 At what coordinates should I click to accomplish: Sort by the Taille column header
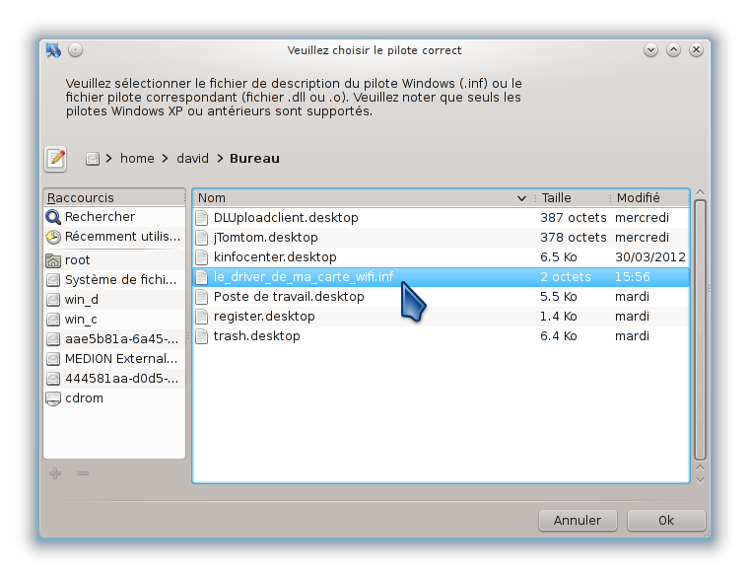click(573, 198)
